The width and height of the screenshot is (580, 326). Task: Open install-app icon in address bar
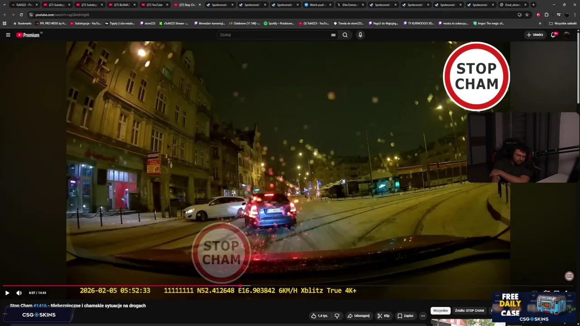519,14
